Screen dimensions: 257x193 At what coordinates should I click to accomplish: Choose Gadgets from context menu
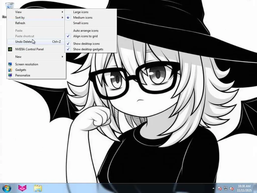[x=36, y=70]
